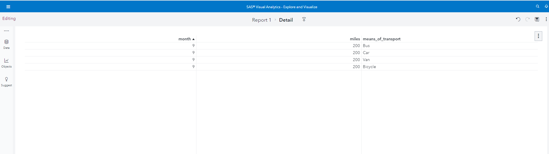Save the report with the disk icon

537,19
